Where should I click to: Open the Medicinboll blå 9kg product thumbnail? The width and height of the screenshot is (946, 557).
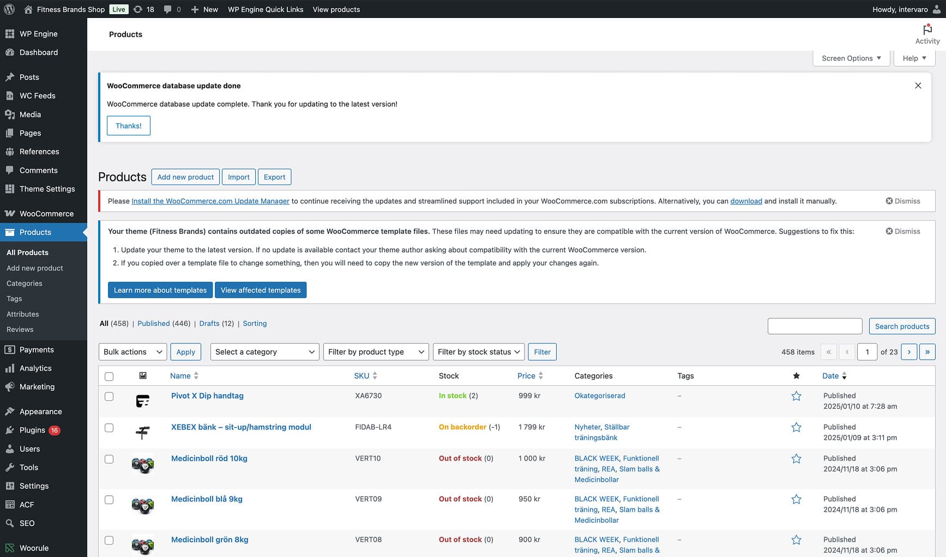click(x=142, y=504)
